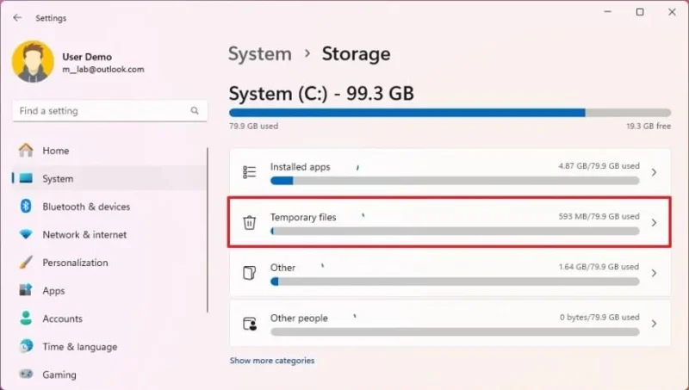689x390 pixels.
Task: Click the System breadcrumb link
Action: pos(260,54)
